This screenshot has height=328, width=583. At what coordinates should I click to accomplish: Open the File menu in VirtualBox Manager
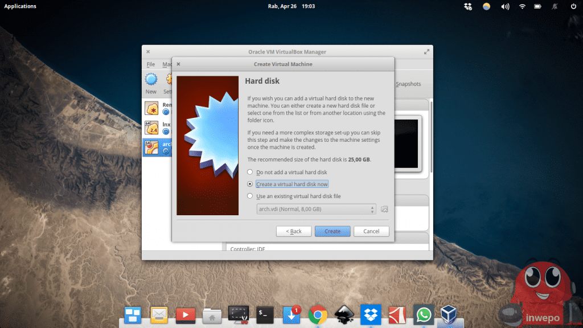point(151,65)
